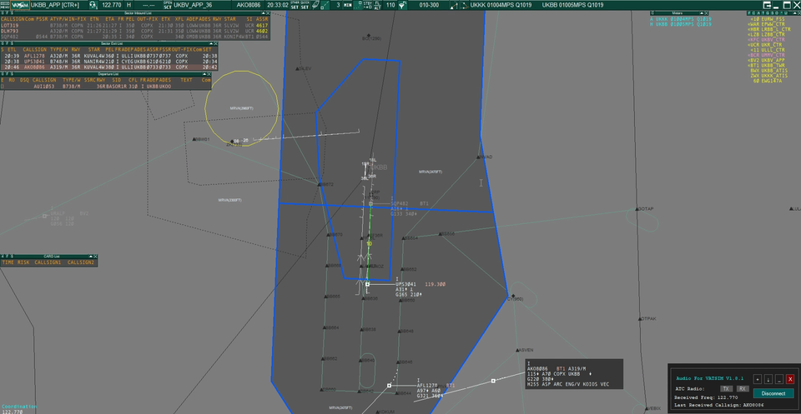Click aircraft AFL1278 radar target symbol
The width and height of the screenshot is (801, 414).
(x=389, y=386)
